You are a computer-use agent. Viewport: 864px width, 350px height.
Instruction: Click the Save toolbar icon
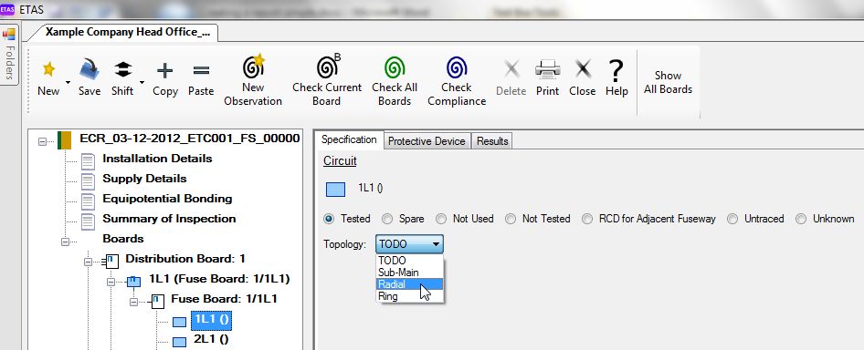(89, 70)
